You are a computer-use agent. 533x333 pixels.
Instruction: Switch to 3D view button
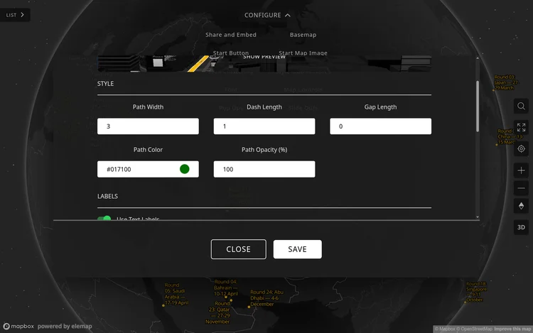click(521, 227)
